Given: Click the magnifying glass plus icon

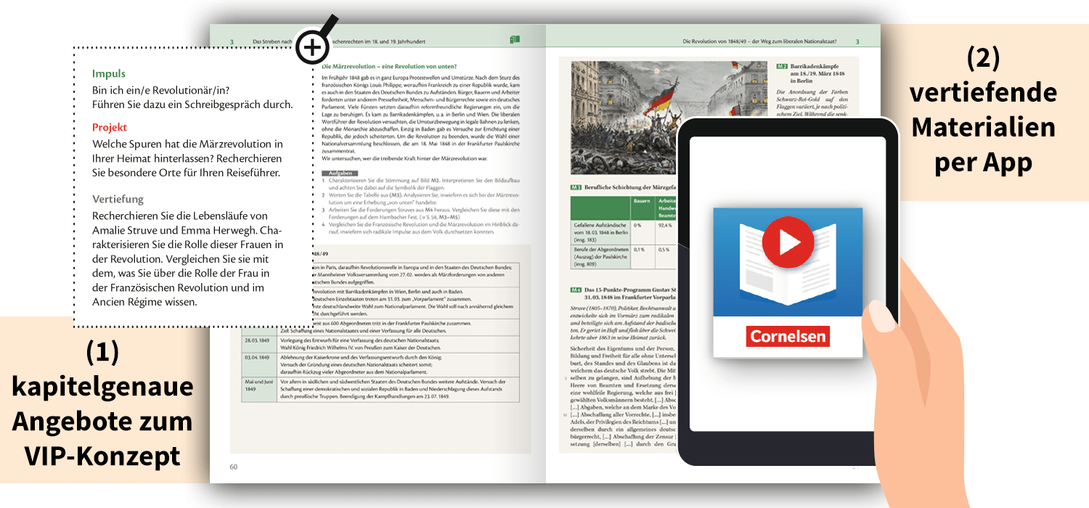Looking at the screenshot, I should coord(313,48).
